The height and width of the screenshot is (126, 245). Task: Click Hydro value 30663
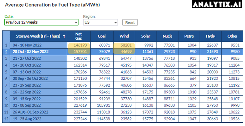pos(212,119)
